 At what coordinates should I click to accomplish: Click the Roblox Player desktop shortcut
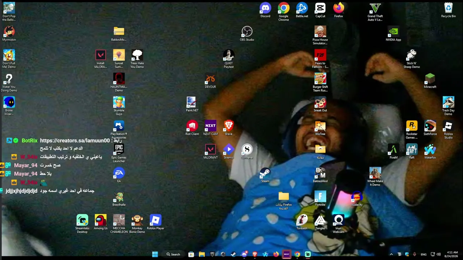156,222
